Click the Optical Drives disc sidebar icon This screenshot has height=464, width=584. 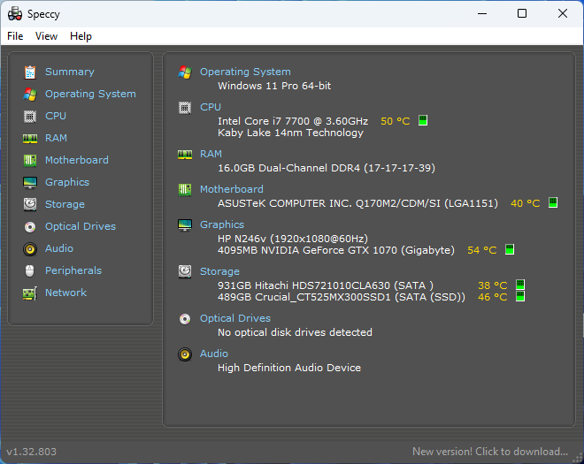point(30,226)
